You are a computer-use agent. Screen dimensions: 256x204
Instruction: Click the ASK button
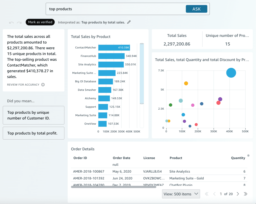pyautogui.click(x=196, y=9)
